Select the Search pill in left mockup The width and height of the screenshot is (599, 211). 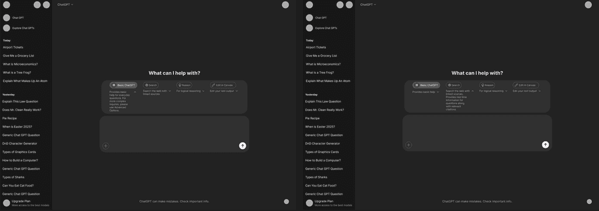pos(151,85)
